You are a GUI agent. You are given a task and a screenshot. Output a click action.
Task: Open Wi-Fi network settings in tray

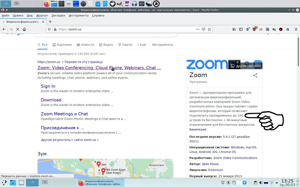[271, 183]
